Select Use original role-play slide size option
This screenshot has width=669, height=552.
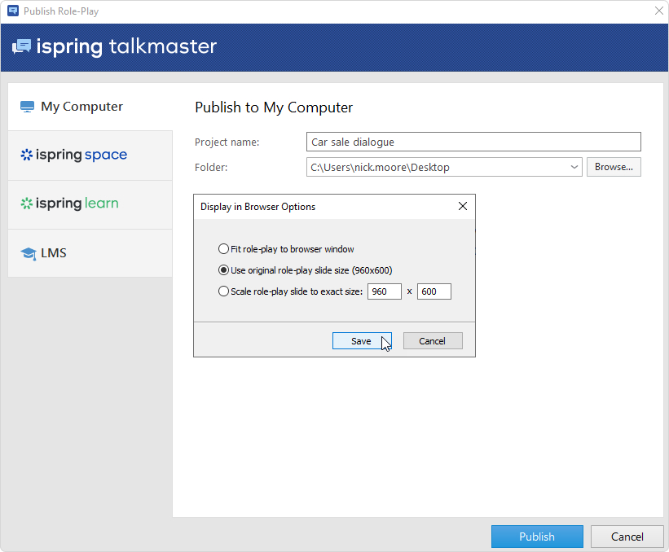coord(224,270)
